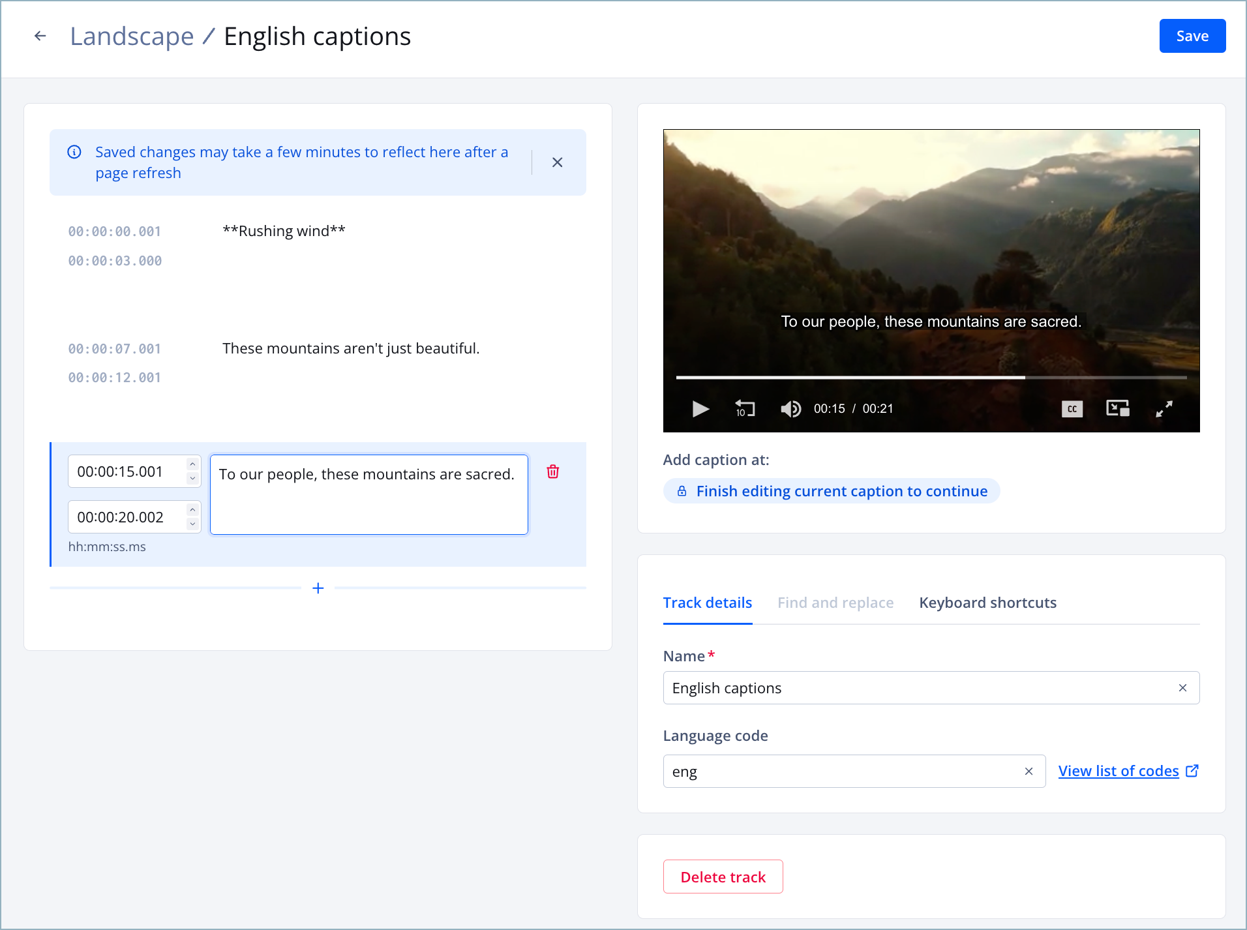Select the 'These mountains aren't just beautiful' caption

tap(351, 348)
